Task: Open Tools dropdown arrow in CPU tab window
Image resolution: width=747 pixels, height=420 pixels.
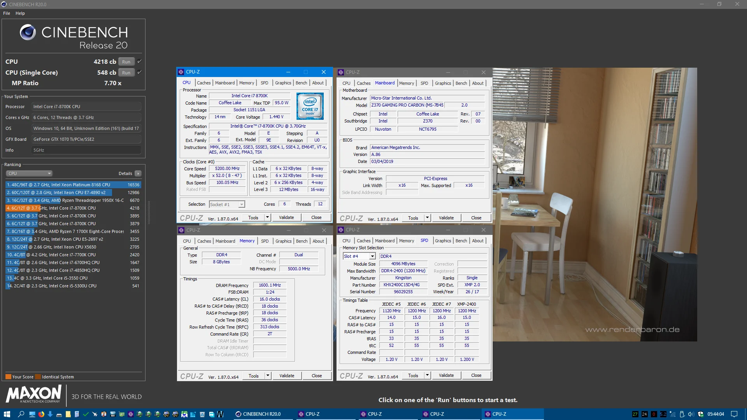Action: point(268,217)
